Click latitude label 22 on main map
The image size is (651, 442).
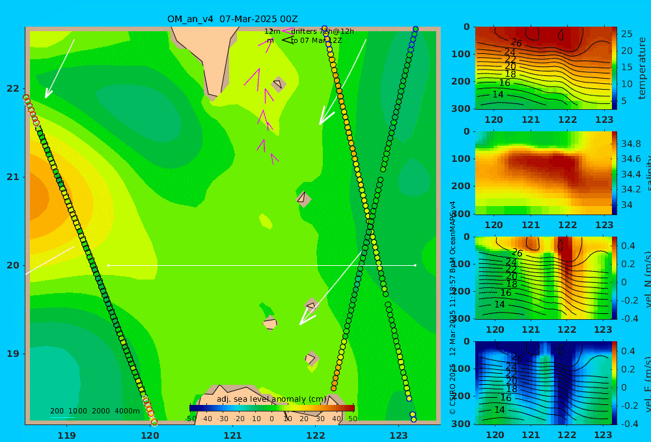13,88
